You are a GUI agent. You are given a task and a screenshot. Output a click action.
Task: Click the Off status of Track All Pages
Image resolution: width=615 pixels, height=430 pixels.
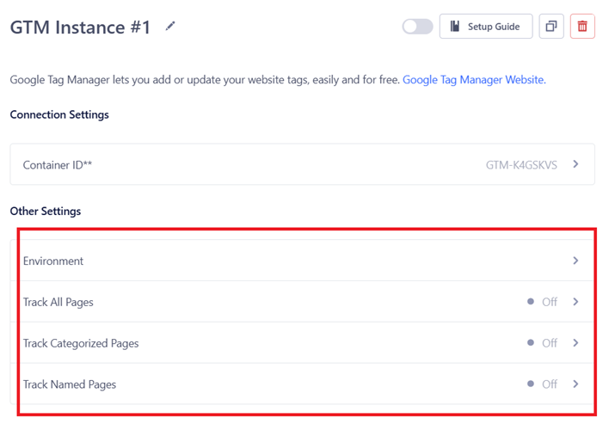543,302
